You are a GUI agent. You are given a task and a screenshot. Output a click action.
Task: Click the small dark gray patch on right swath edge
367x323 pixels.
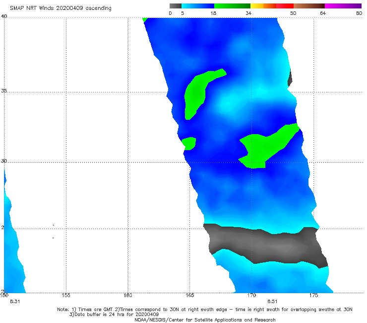pos(290,79)
